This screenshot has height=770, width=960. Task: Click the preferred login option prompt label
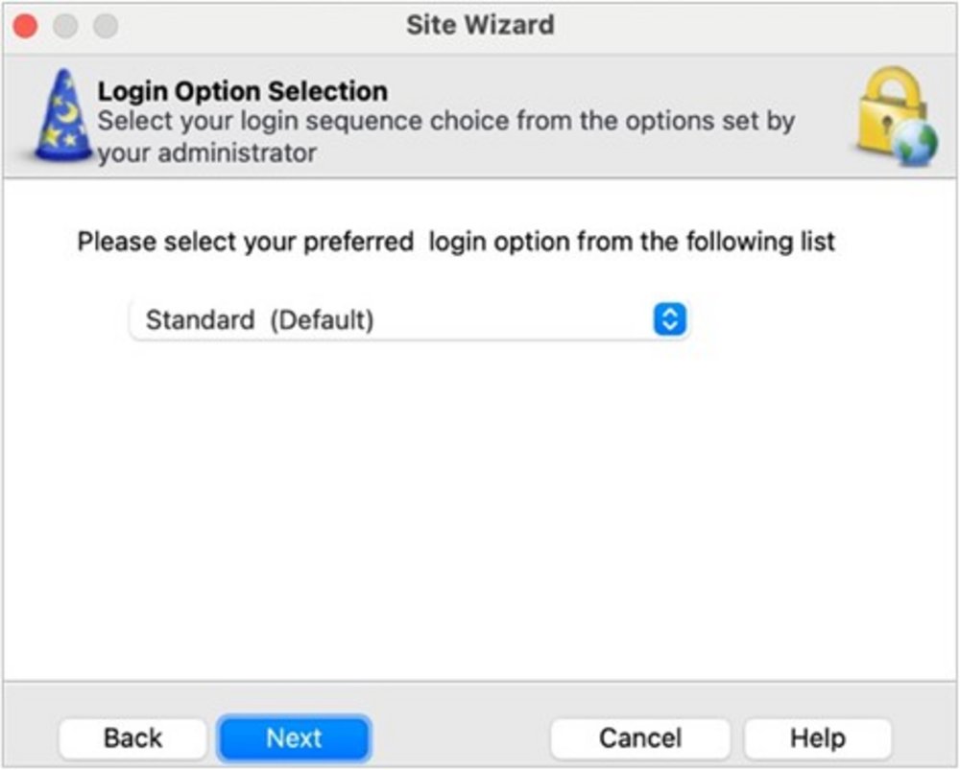click(456, 241)
